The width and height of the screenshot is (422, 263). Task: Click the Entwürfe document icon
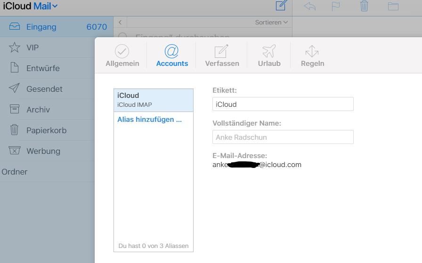(15, 67)
